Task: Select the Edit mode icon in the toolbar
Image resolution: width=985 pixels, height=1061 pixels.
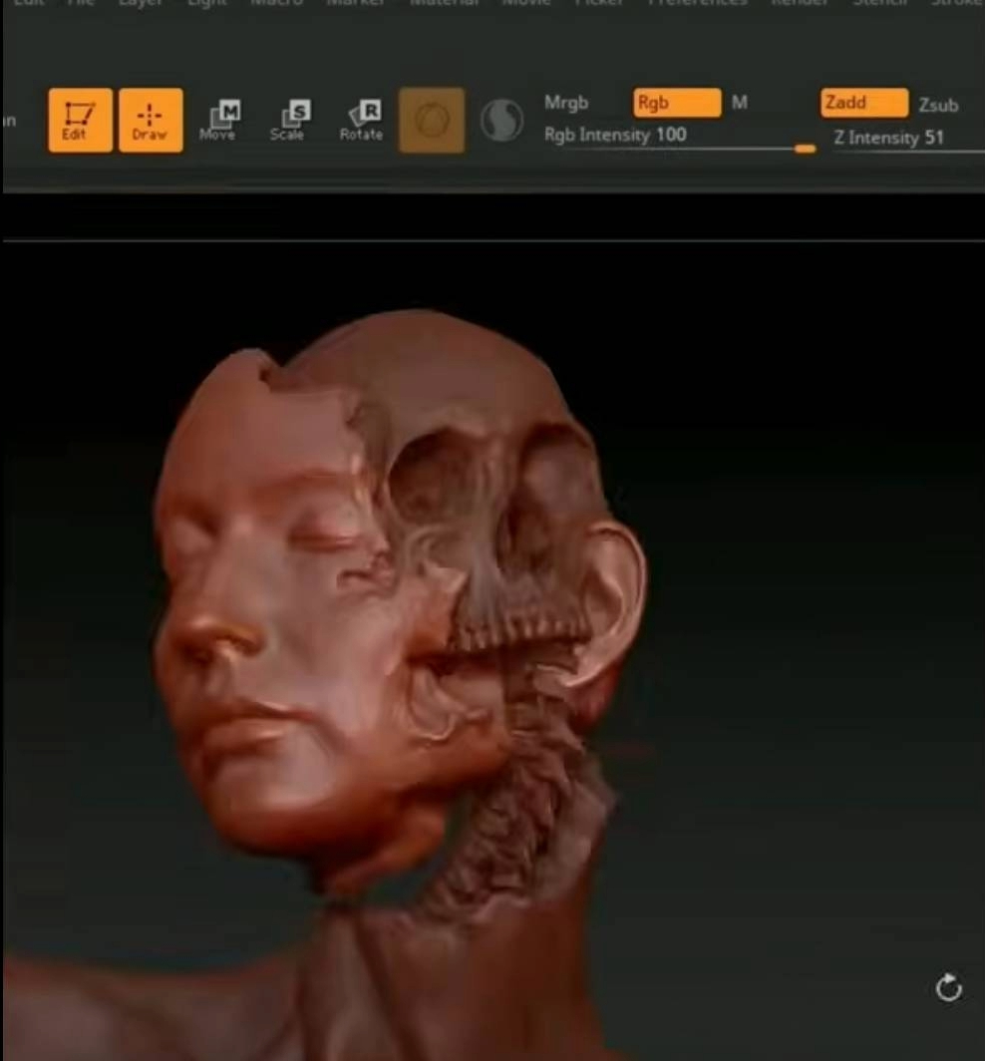Action: 79,120
